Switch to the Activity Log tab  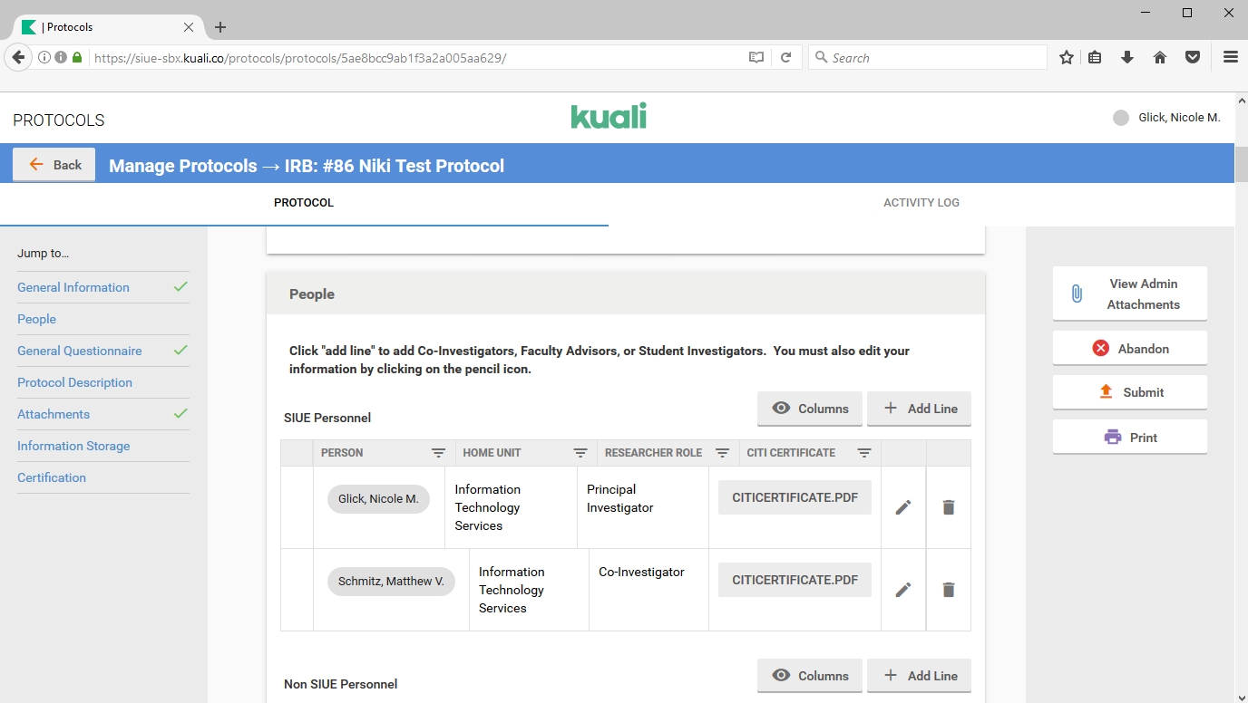[x=921, y=203]
